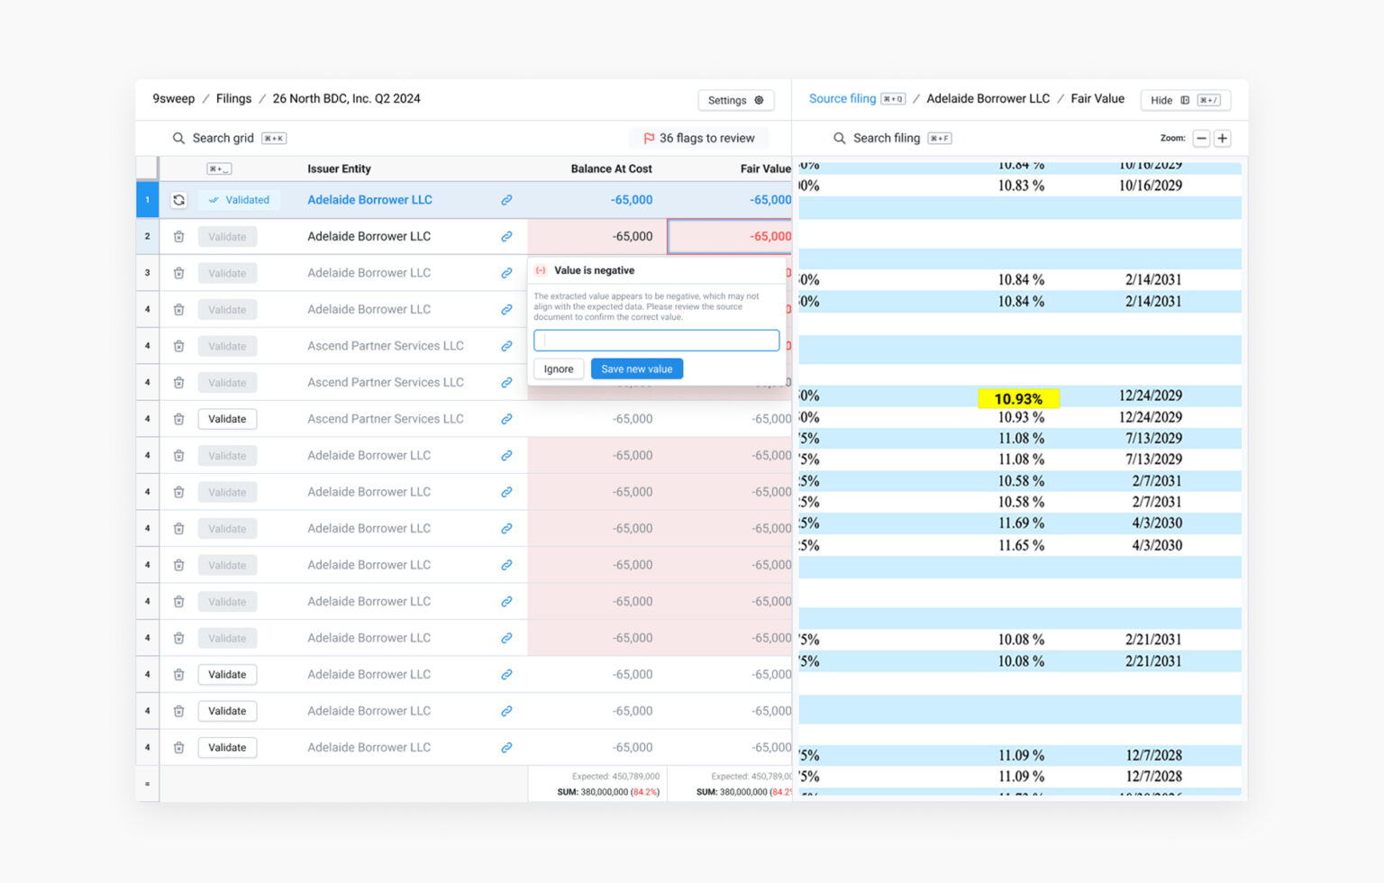Zoom in the source filing with plus

click(1222, 138)
